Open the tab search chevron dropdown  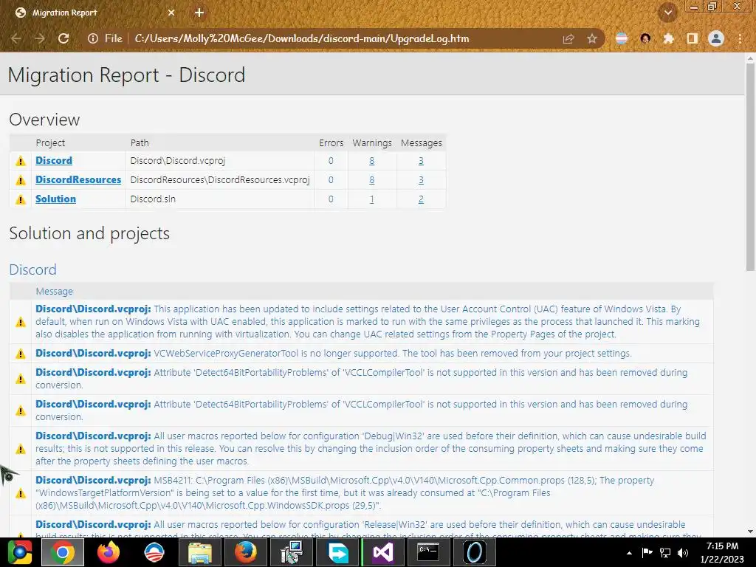668,13
